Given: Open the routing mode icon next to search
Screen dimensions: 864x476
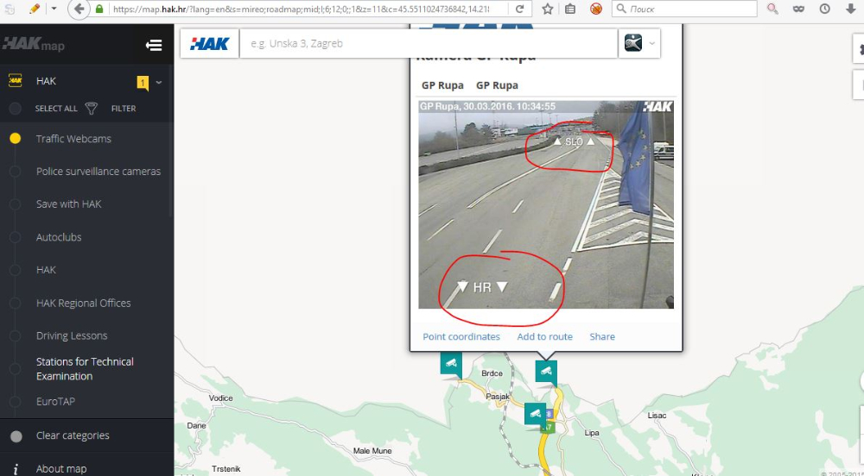Looking at the screenshot, I should (x=633, y=43).
